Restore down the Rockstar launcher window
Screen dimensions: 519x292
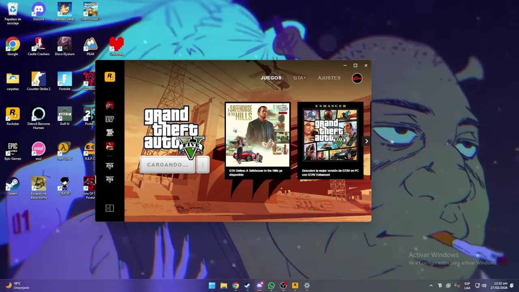[355, 65]
